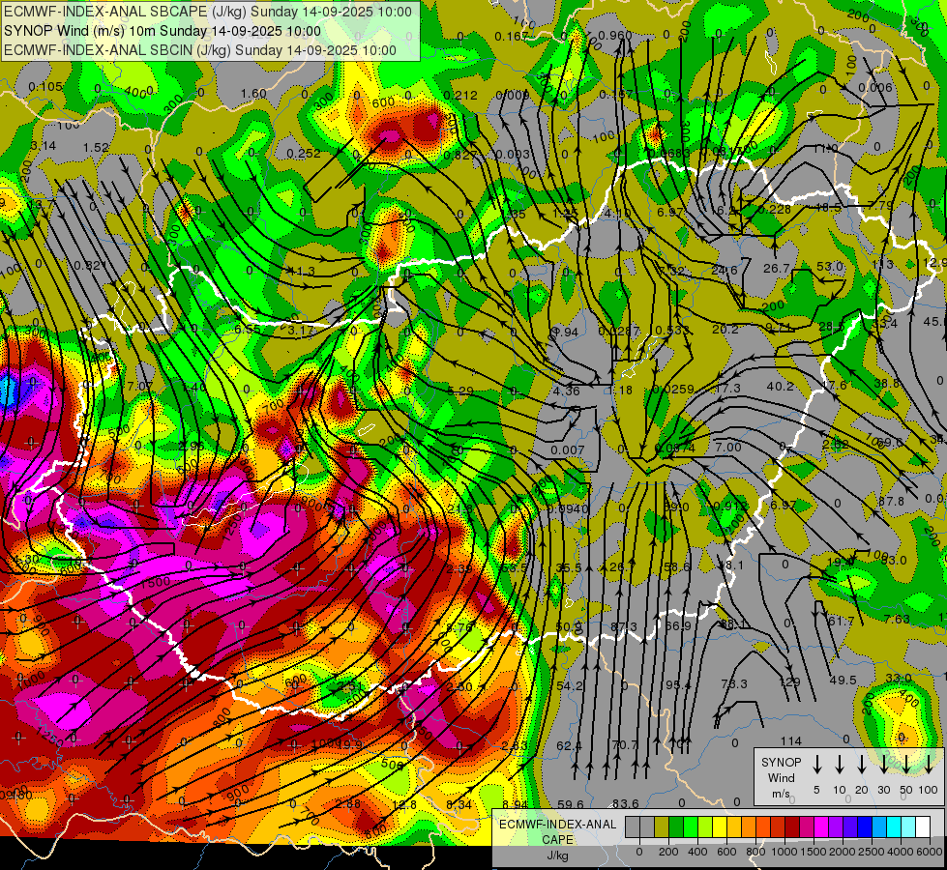This screenshot has width=947, height=870.
Task: Click the map value 0.006
Action: [x=875, y=87]
